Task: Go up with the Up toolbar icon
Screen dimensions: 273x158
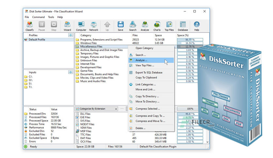Action: [107, 26]
